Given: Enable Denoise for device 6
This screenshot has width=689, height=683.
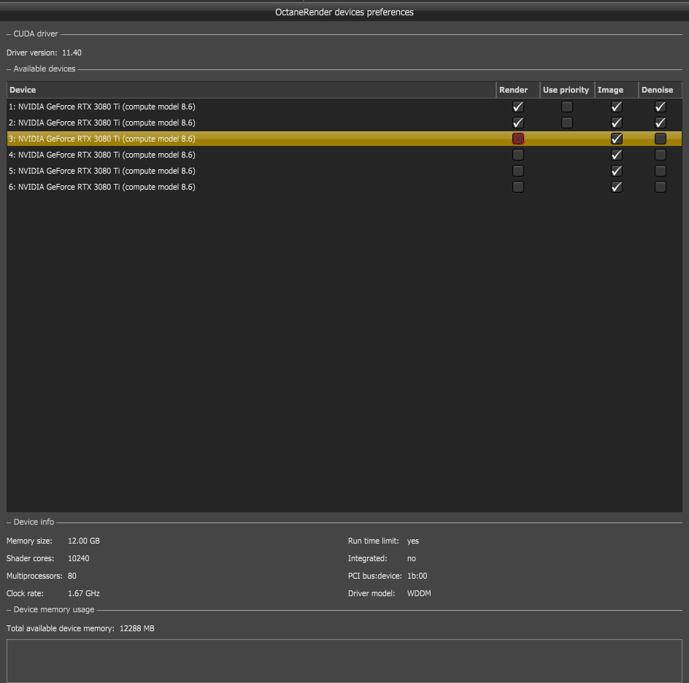Looking at the screenshot, I should pyautogui.click(x=661, y=187).
